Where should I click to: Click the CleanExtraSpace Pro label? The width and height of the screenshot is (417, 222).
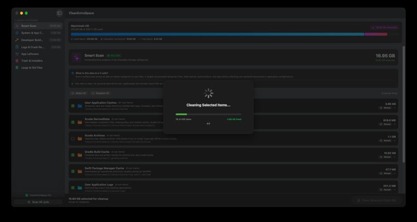40,195
